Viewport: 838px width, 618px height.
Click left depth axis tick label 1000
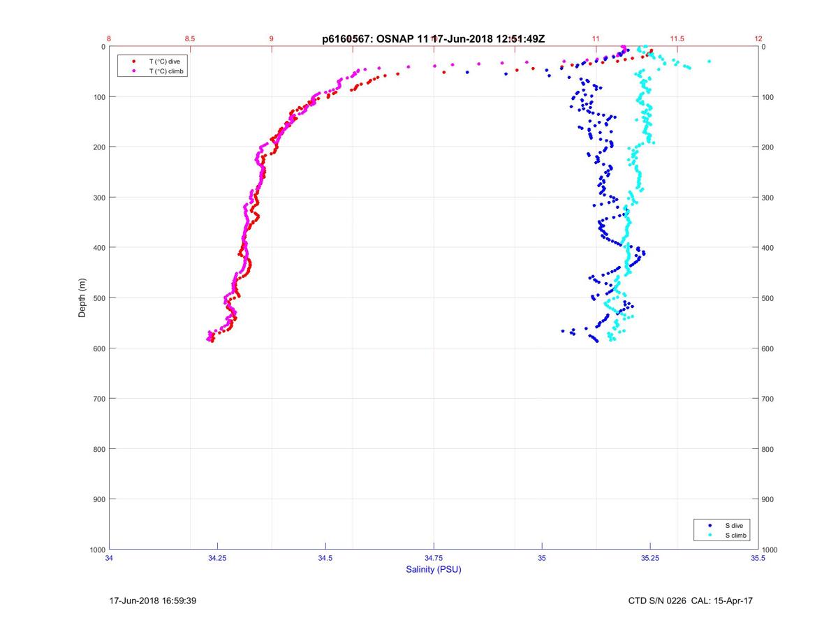coord(96,550)
